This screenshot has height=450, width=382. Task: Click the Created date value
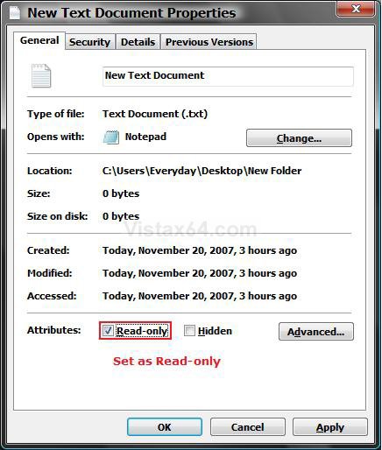(x=200, y=250)
